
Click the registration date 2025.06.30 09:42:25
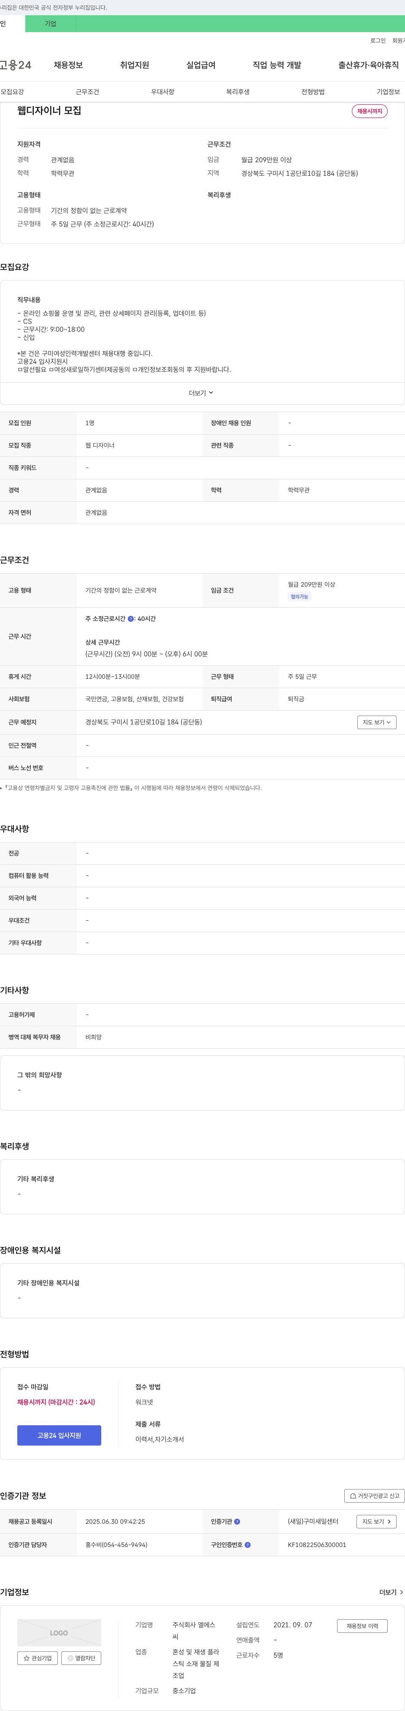(115, 1522)
